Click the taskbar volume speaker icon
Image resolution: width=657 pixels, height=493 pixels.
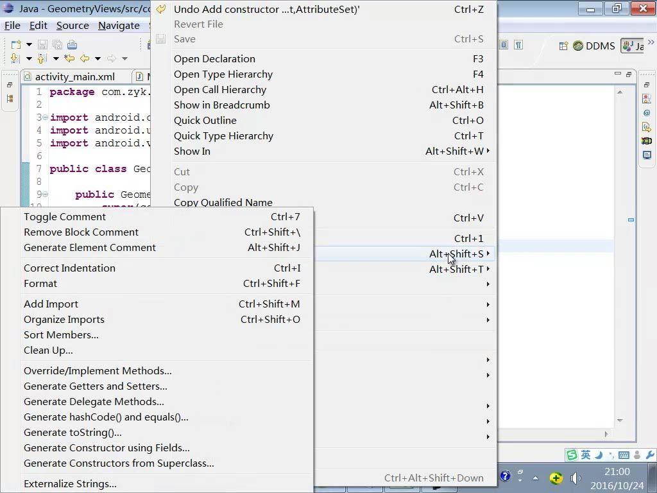click(x=576, y=478)
